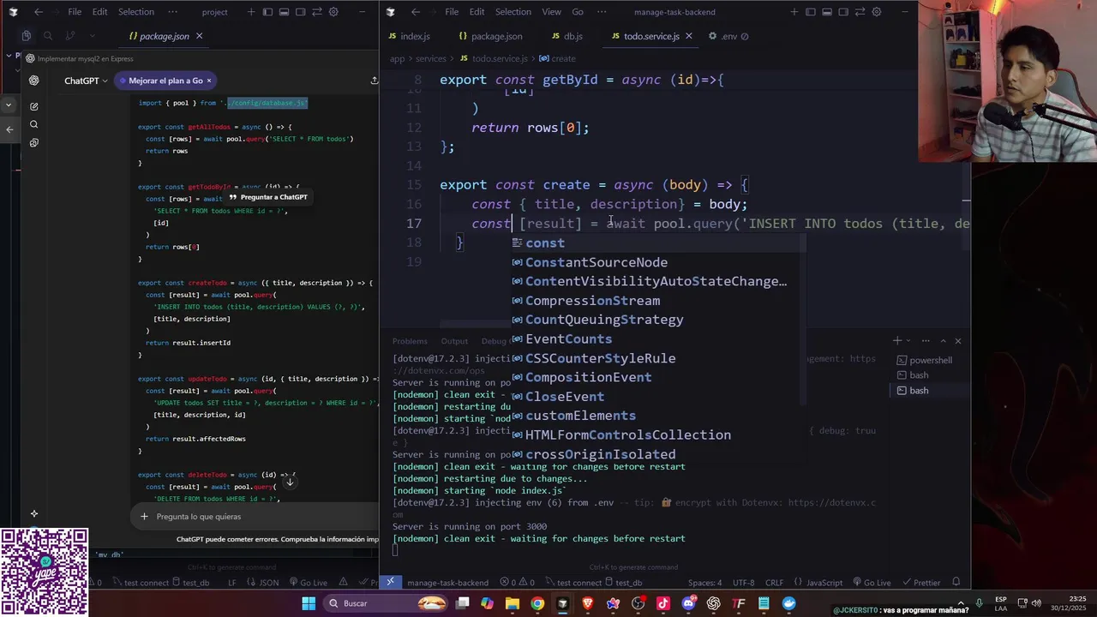Viewport: 1097px width, 617px height.
Task: Search chats with magnifier in ChatGPT sidebar
Action: click(33, 124)
